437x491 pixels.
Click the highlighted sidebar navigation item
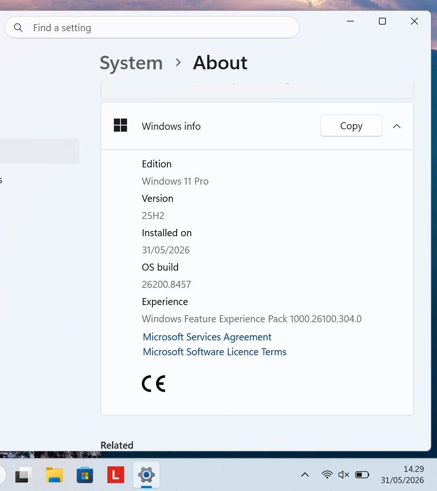point(40,151)
